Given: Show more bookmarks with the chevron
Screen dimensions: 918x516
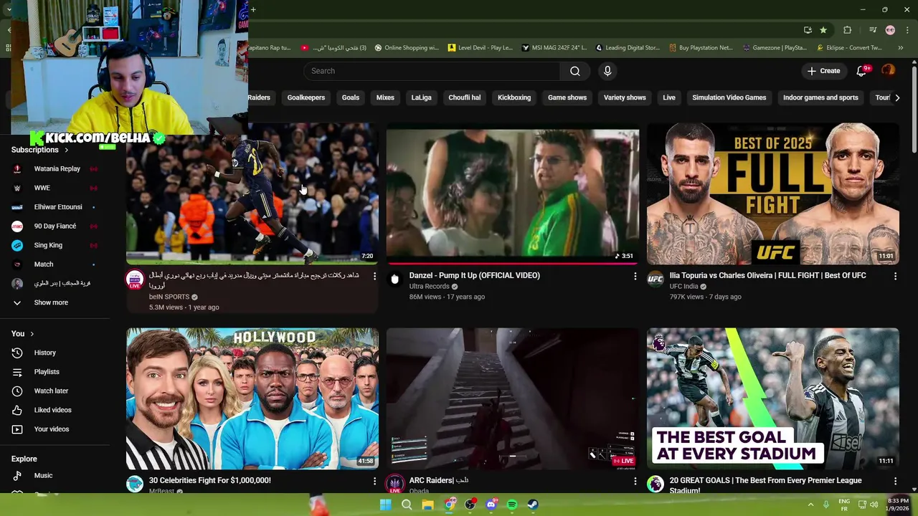Looking at the screenshot, I should (901, 48).
